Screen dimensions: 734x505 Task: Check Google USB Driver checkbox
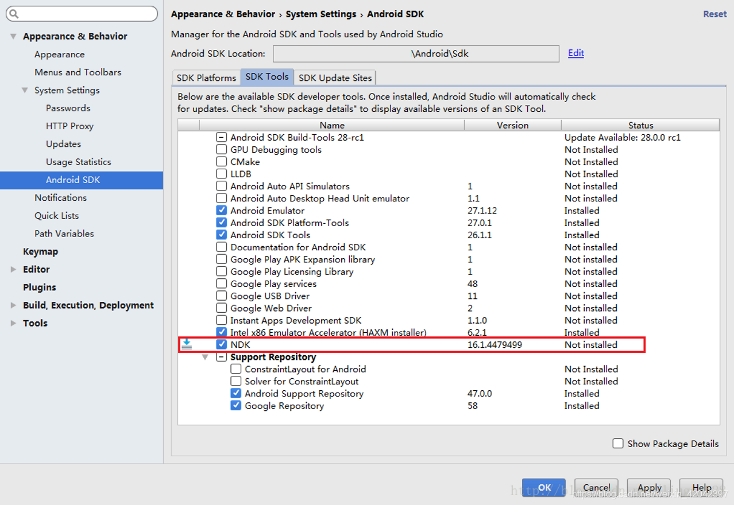(221, 296)
